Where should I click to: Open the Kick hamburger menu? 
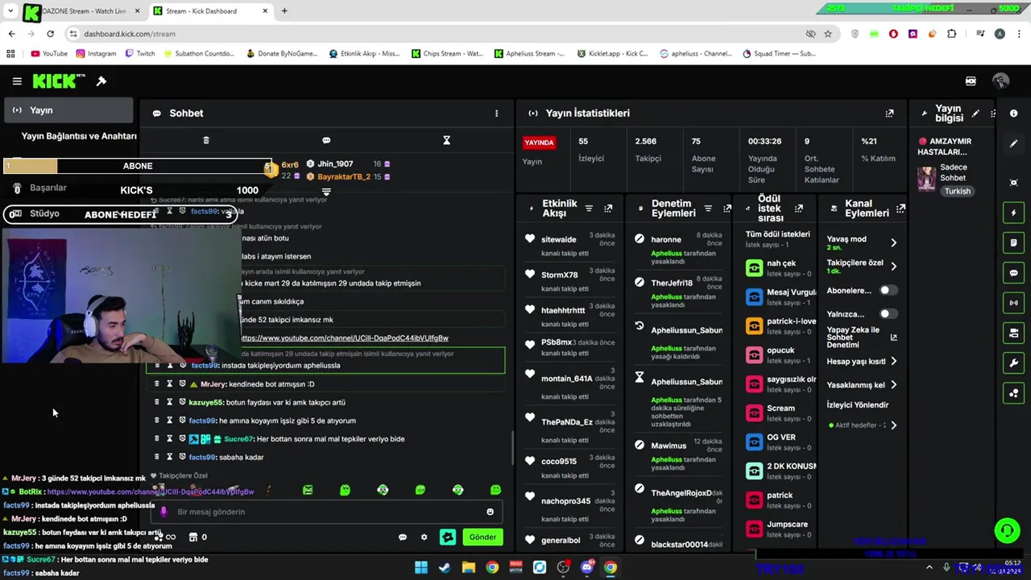pyautogui.click(x=17, y=81)
